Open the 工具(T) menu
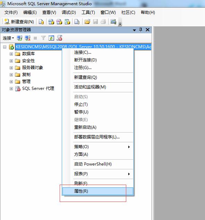This screenshot has width=205, height=220. 88,12
